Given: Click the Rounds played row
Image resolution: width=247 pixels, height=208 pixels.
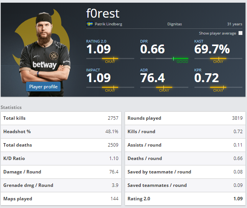Looking at the screenshot, I should pyautogui.click(x=185, y=118).
